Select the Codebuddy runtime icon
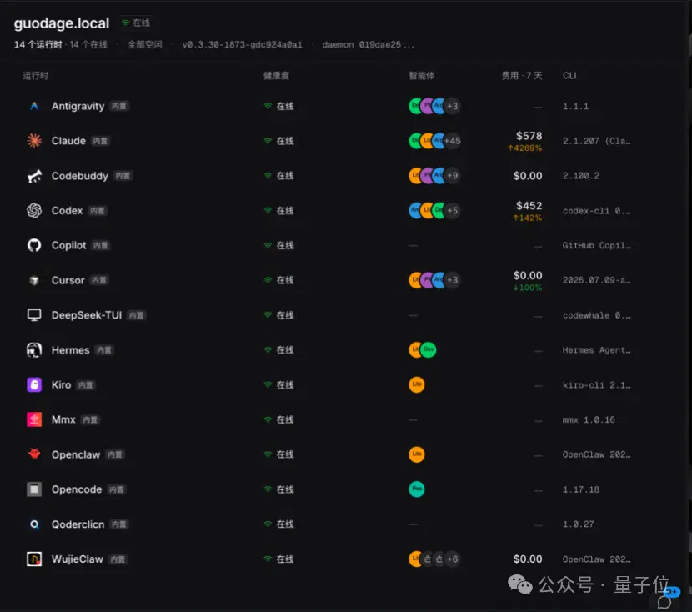 [x=34, y=176]
